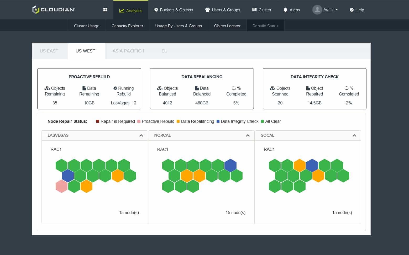Viewport: 409px width, 255px height.
Task: Click the Cluster server icon
Action: tap(254, 10)
